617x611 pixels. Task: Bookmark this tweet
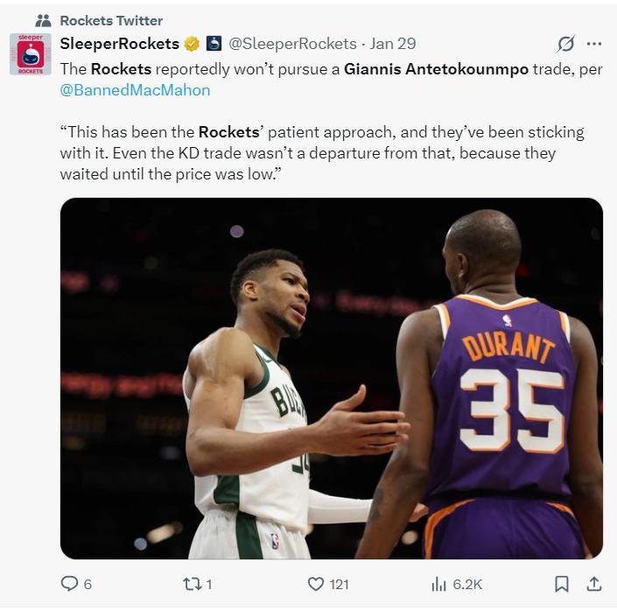tap(562, 584)
